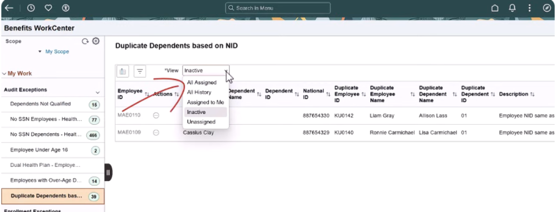Screen dimensions: 556x212
Task: Sort by Description column arrows
Action: 532,94
